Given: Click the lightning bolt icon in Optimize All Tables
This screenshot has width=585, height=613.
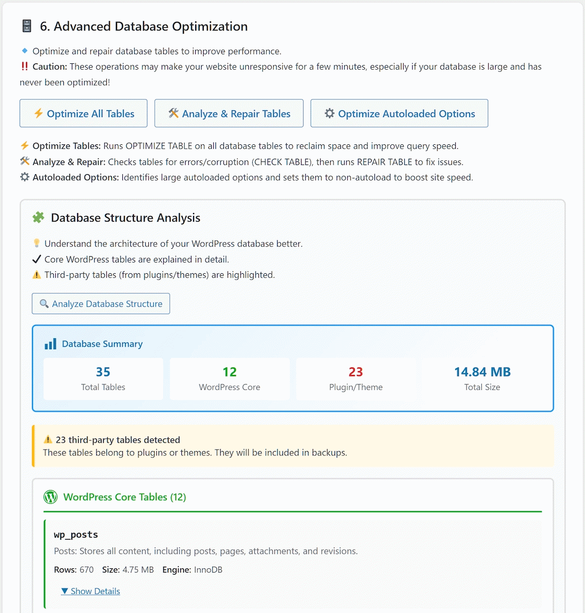Looking at the screenshot, I should 38,113.
